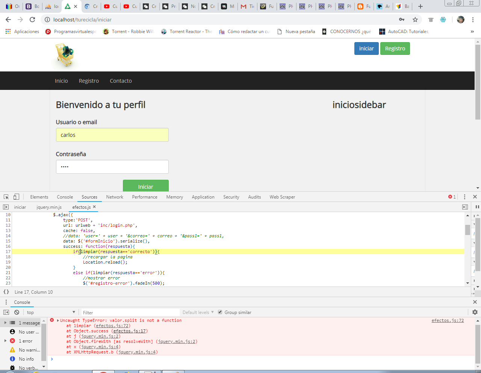Image resolution: width=481 pixels, height=373 pixels.
Task: Show the file navigator pane
Action: 6,207
